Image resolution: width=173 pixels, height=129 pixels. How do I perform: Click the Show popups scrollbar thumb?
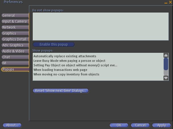coord(166,64)
